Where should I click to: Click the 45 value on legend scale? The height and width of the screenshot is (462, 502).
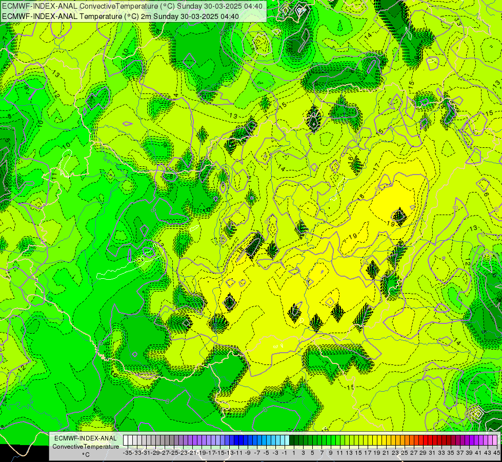[x=496, y=453]
